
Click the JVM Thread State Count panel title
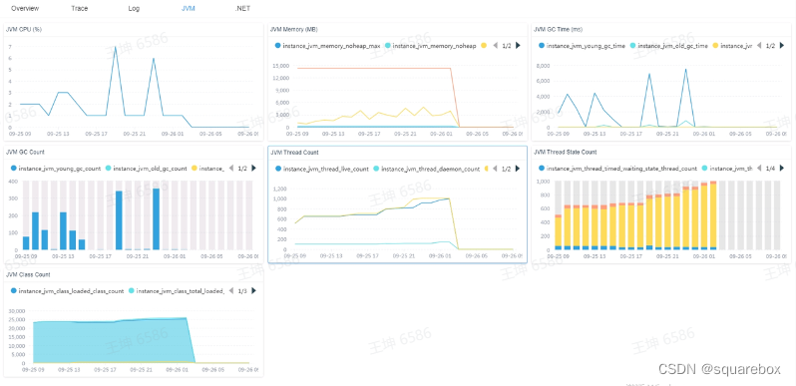tap(565, 152)
